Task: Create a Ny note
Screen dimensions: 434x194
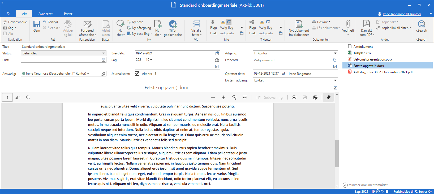Action: 135,22
